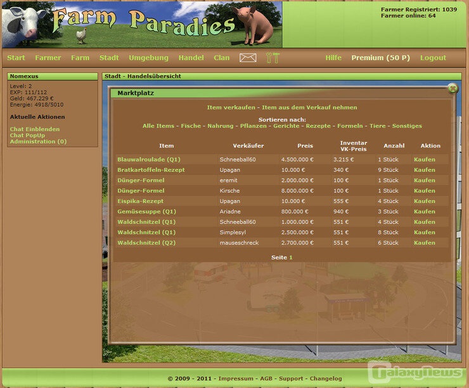Click Kaufen for Gemüsesuppe (Q1)
This screenshot has height=388, width=469.
(x=425, y=211)
